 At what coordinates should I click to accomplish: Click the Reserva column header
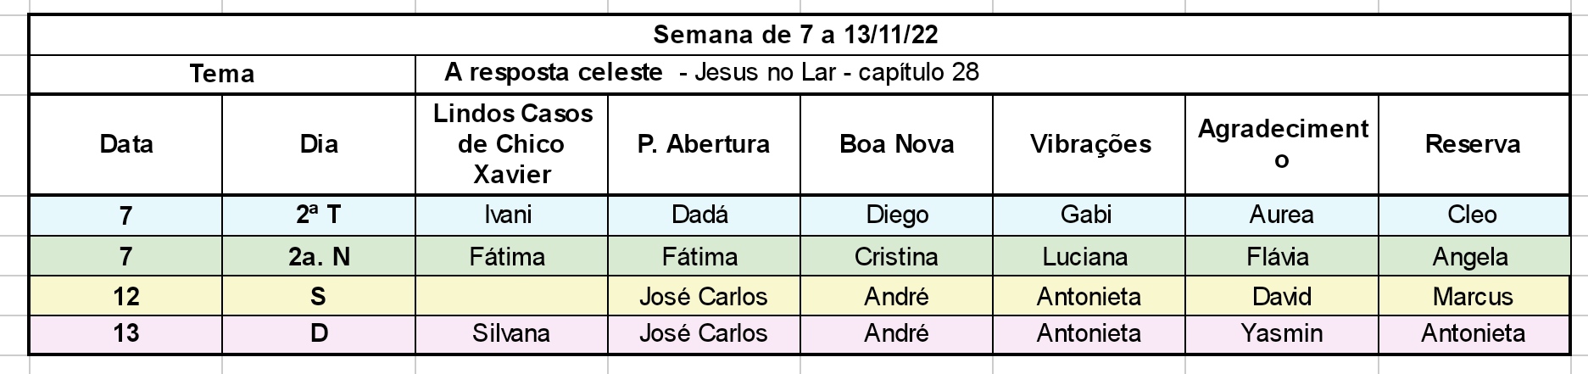pos(1474,144)
